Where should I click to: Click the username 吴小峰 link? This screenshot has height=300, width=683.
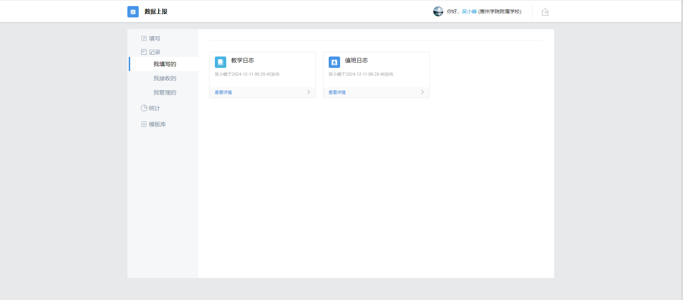pyautogui.click(x=469, y=11)
